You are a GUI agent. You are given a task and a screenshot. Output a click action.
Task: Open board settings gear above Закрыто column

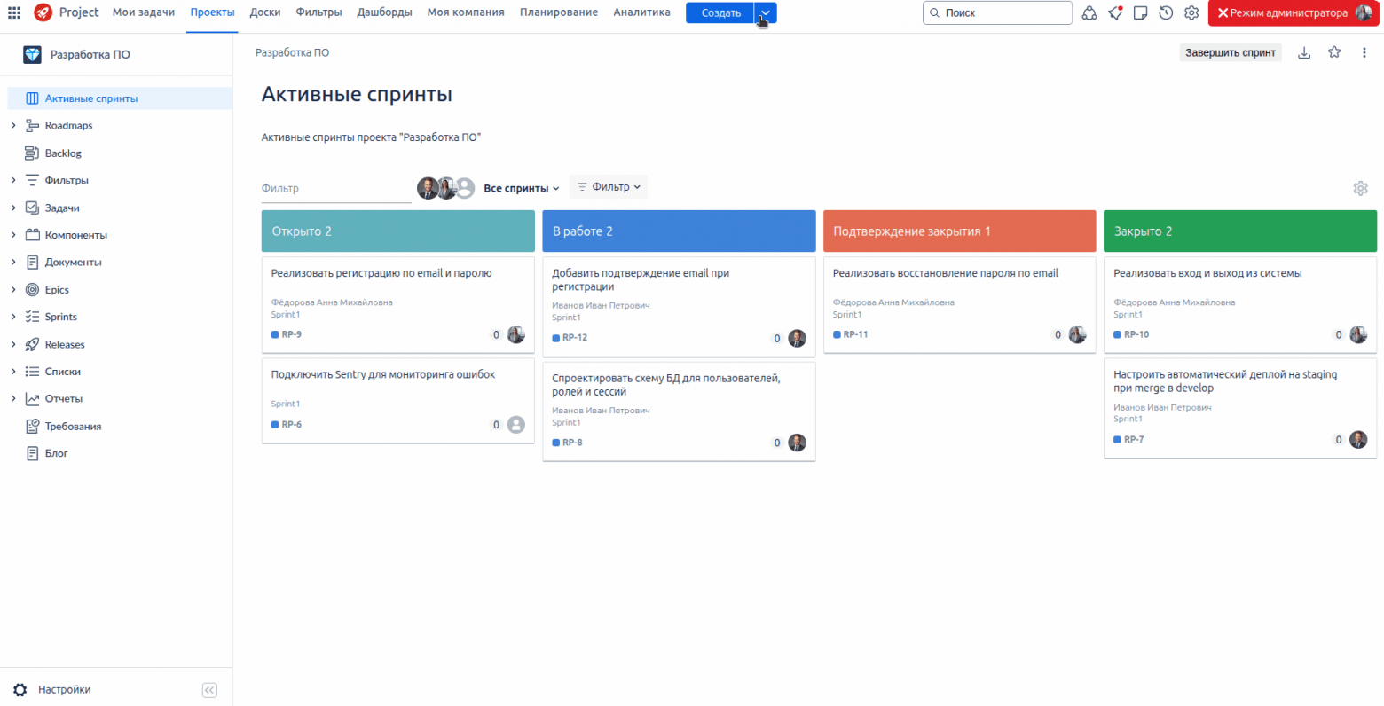1361,188
